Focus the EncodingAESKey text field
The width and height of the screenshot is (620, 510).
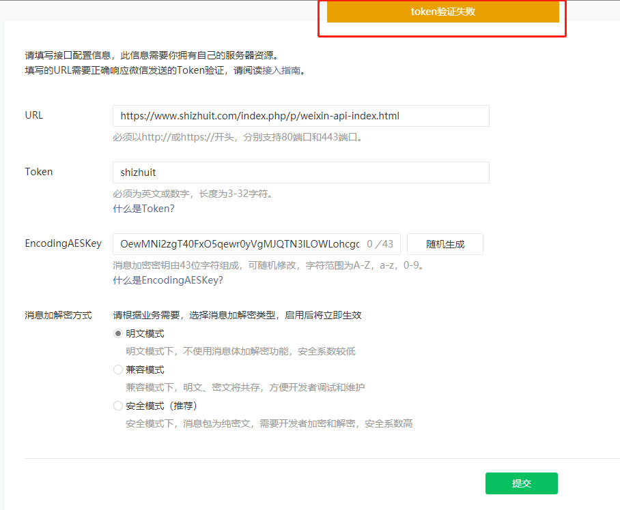point(239,244)
